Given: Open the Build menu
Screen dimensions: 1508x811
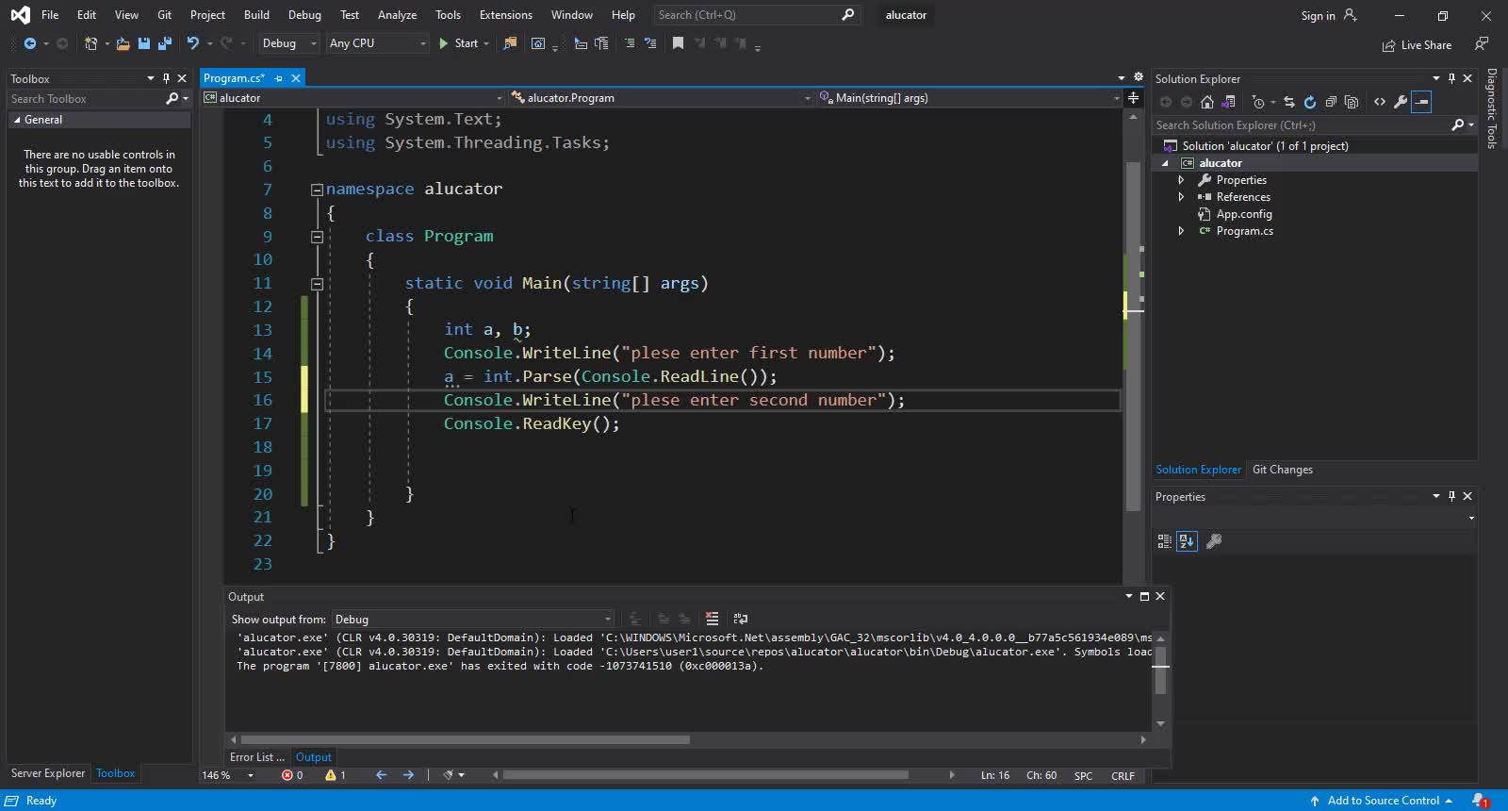Looking at the screenshot, I should pyautogui.click(x=256, y=15).
